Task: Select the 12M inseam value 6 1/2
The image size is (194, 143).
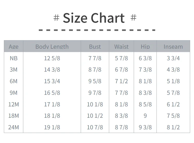Action: click(x=173, y=104)
